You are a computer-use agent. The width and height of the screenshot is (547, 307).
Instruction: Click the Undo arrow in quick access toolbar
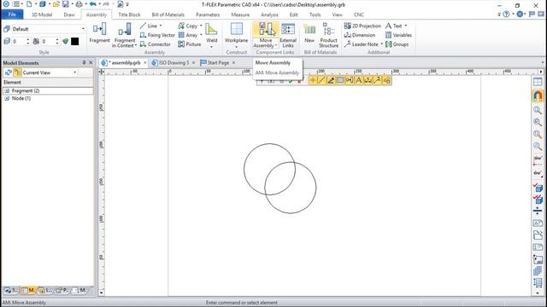pyautogui.click(x=93, y=4)
